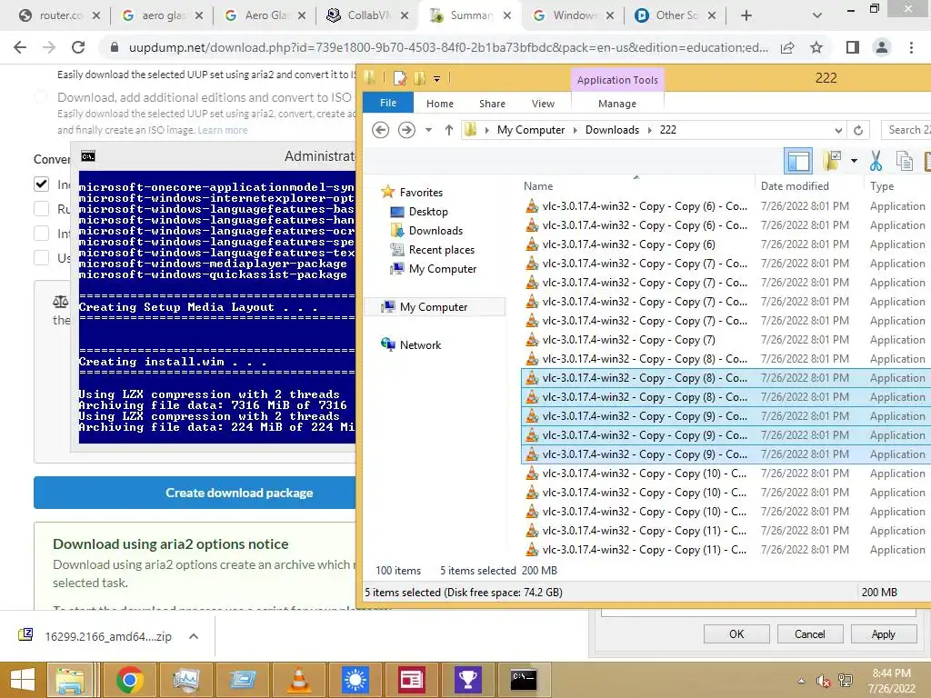Uncheck the first checked conversion option
The image size is (931, 698).
coord(41,184)
